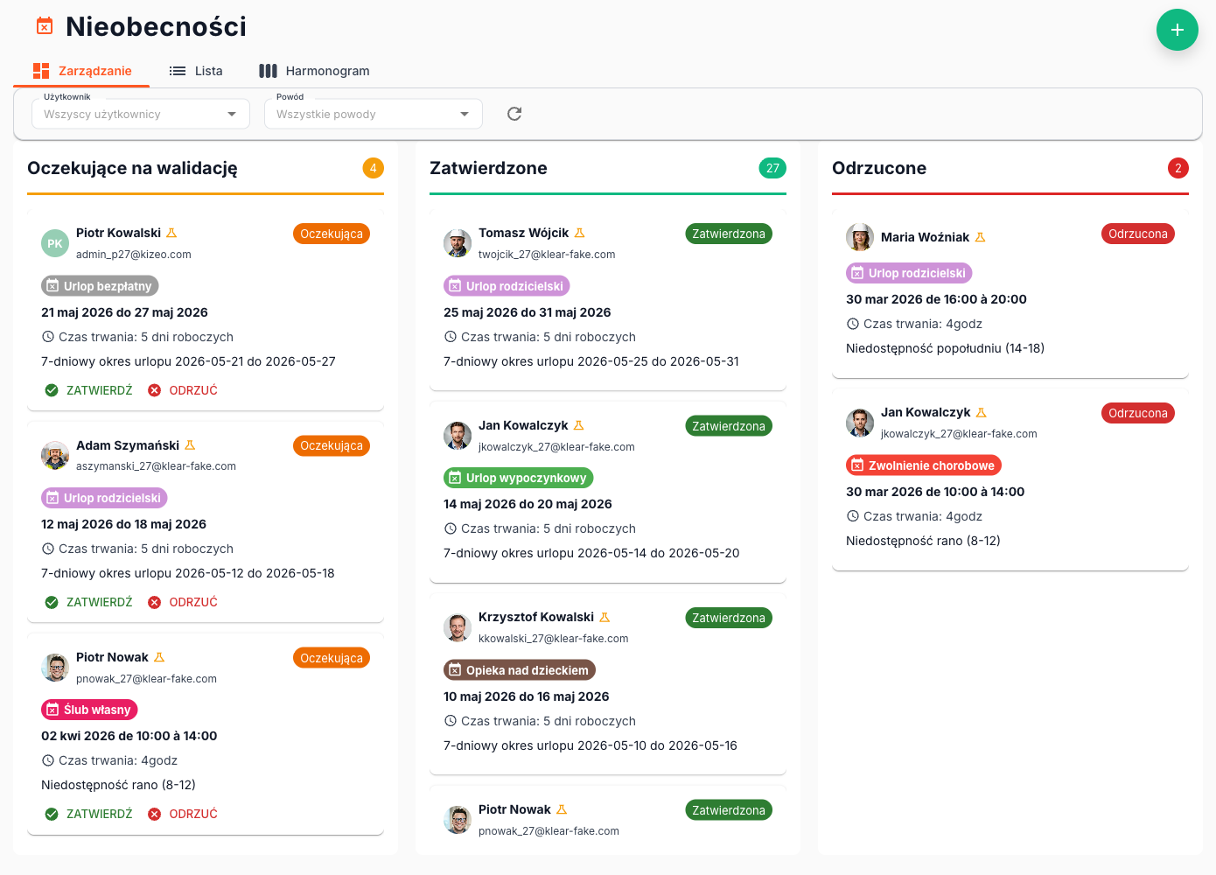Reject Adam Szymański's parental leave request

click(183, 602)
